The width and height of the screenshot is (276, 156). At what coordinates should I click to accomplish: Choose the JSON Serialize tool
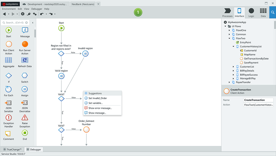(x=8, y=103)
